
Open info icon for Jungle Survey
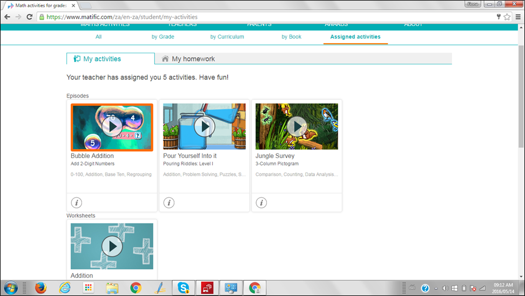tap(261, 202)
